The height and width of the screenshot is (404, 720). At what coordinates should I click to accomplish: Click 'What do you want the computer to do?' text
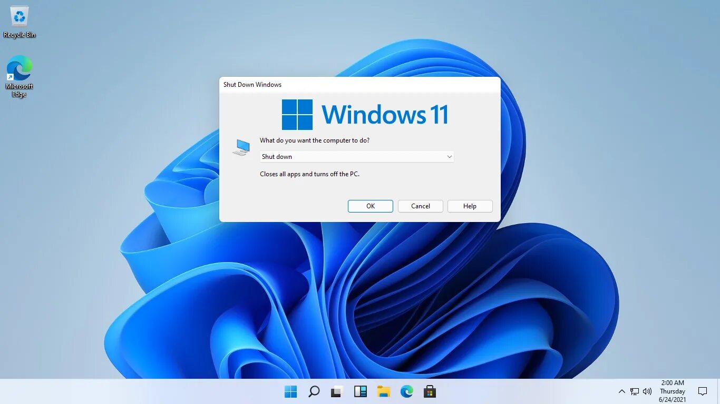tap(315, 140)
